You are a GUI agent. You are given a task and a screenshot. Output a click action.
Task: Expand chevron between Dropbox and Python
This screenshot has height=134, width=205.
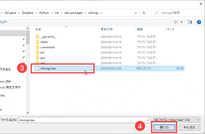click(36, 13)
